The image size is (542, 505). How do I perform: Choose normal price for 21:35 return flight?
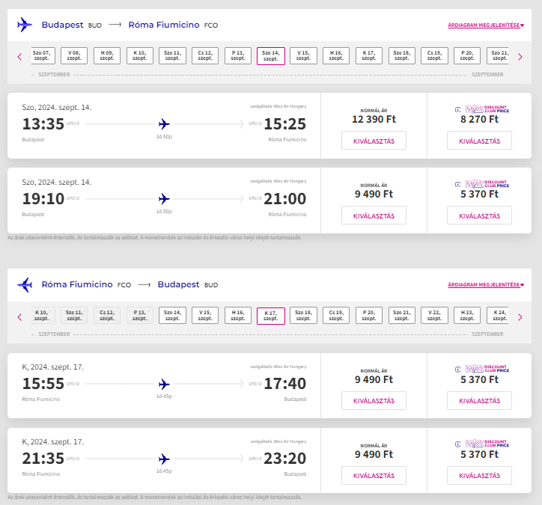(x=374, y=476)
